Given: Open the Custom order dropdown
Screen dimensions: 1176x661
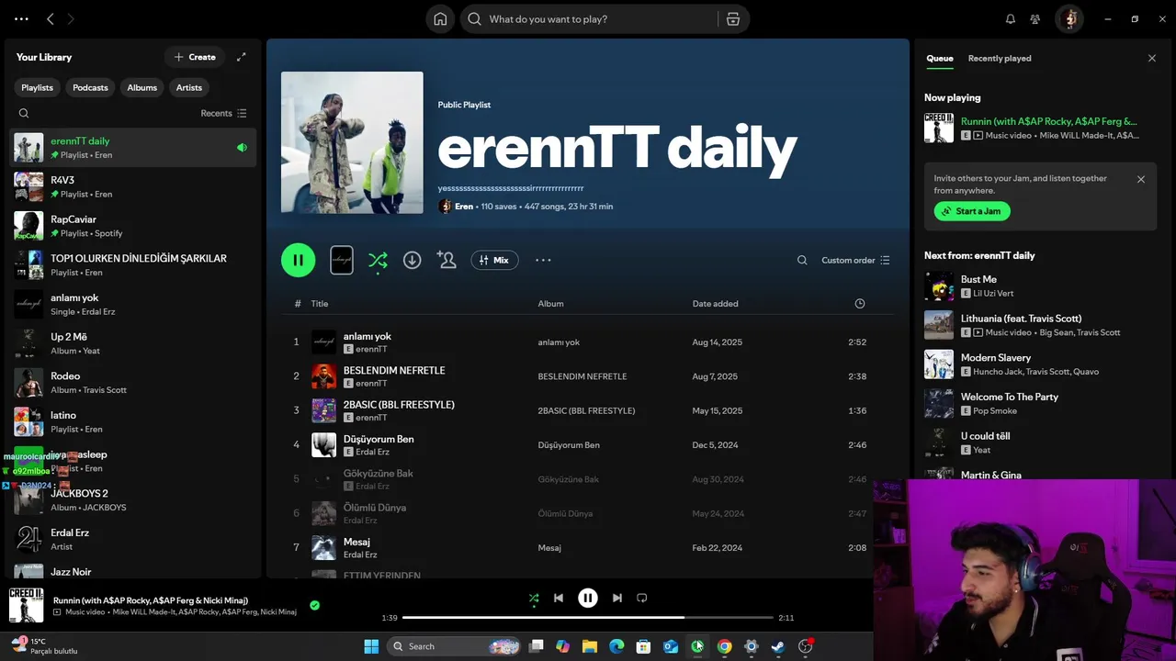Looking at the screenshot, I should 855,260.
